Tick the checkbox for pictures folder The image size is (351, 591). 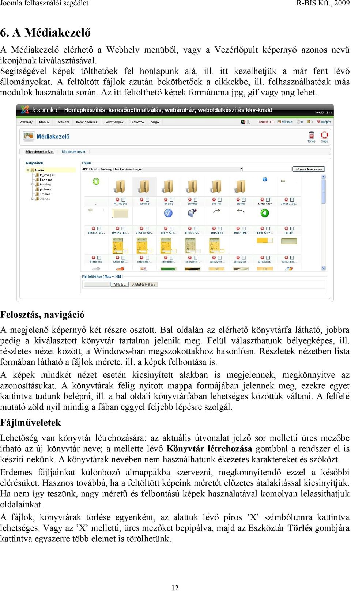[196, 199]
